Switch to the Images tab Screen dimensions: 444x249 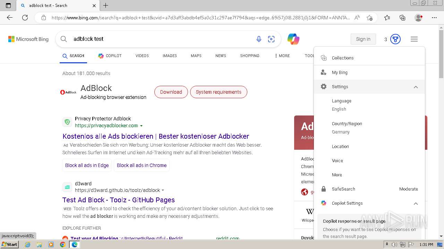coord(170,56)
